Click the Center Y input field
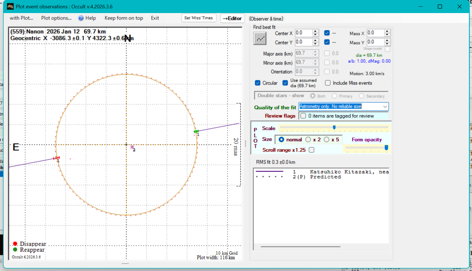The width and height of the screenshot is (472, 271). (303, 42)
